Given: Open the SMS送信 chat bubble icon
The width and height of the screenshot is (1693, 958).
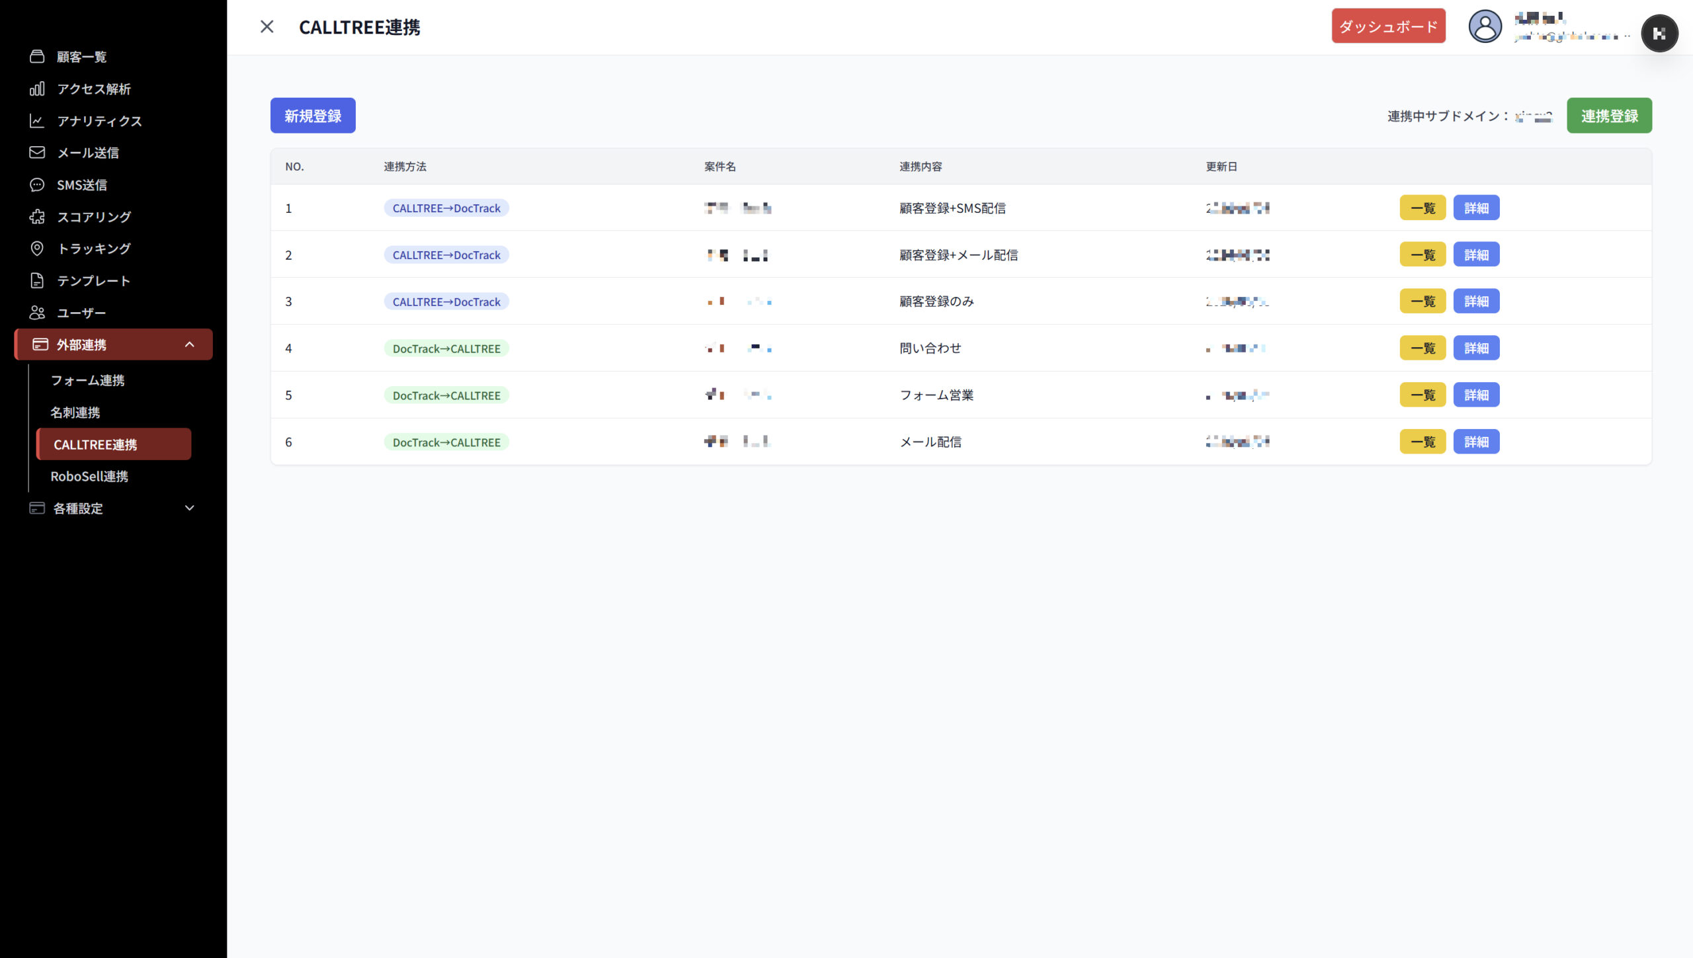Looking at the screenshot, I should (x=37, y=185).
